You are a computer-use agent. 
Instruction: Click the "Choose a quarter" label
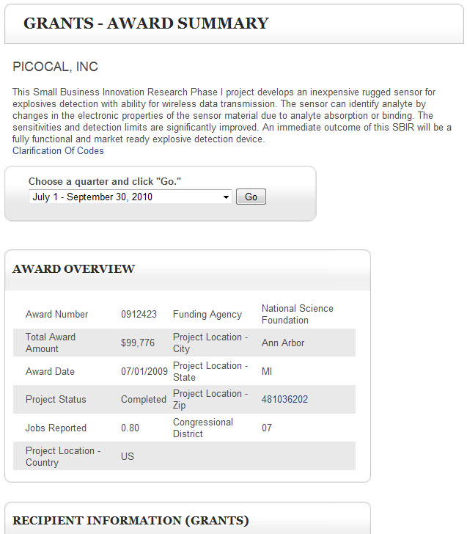(x=104, y=181)
